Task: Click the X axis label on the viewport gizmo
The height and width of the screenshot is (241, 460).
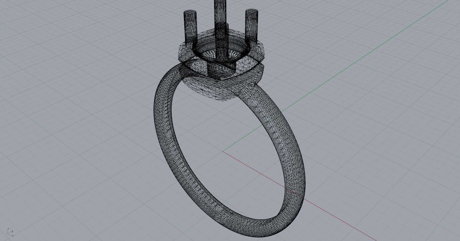Action: [13, 236]
